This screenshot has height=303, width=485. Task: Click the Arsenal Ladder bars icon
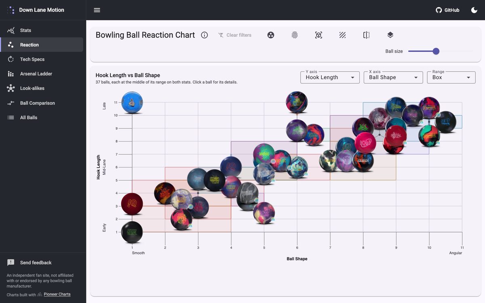pos(11,74)
